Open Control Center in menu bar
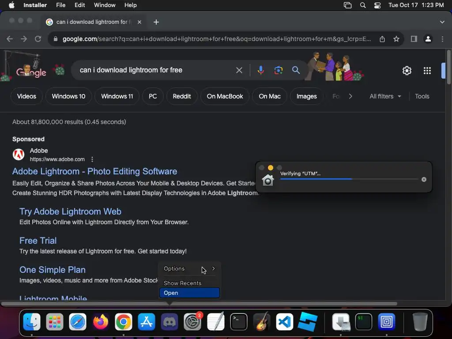The width and height of the screenshot is (452, 339). pyautogui.click(x=377, y=5)
